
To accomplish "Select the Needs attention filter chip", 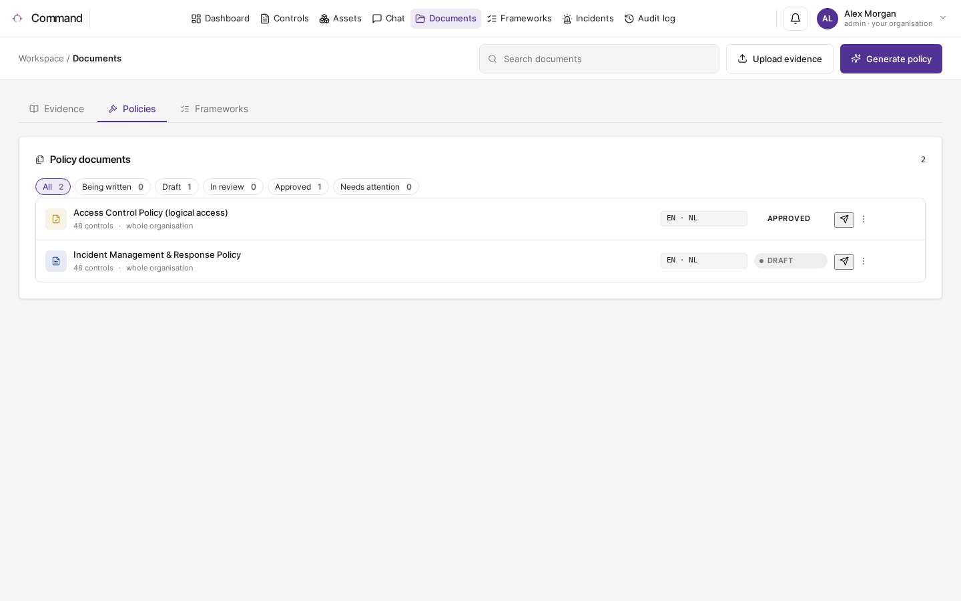I will (376, 187).
